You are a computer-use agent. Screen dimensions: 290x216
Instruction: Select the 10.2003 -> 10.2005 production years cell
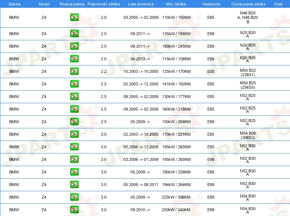click(x=141, y=71)
